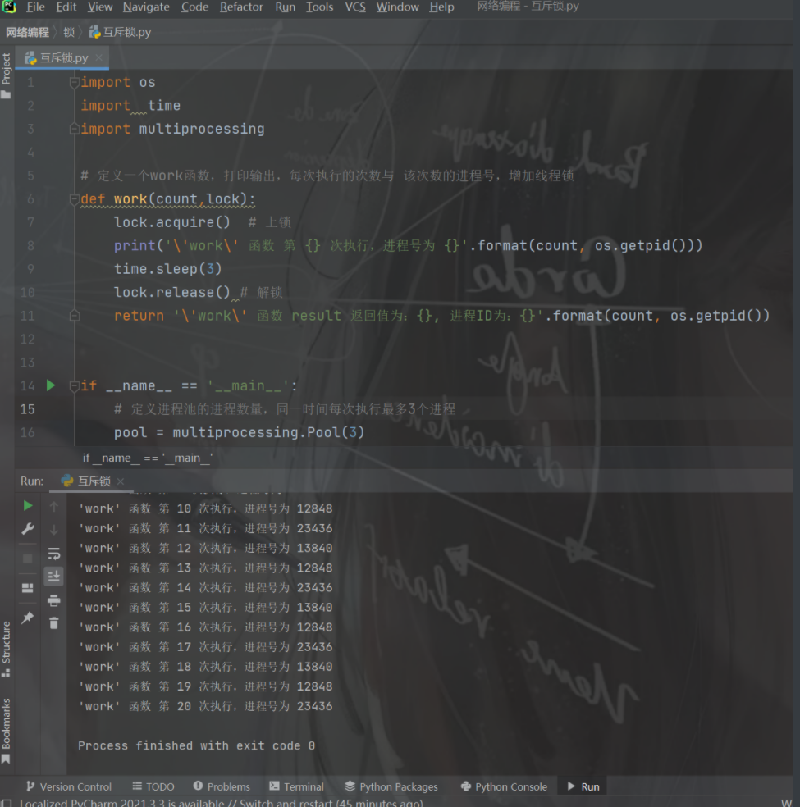Rerun the program with green play icon

28,506
